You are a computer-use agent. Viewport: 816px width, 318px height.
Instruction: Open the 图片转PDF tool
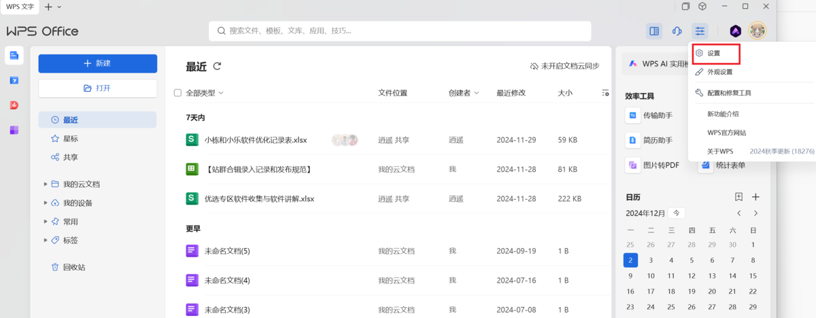pyautogui.click(x=653, y=164)
